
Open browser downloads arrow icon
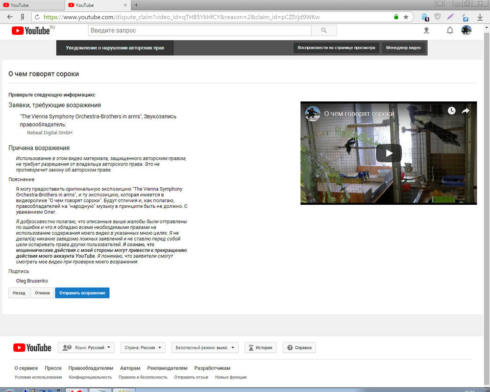480,17
